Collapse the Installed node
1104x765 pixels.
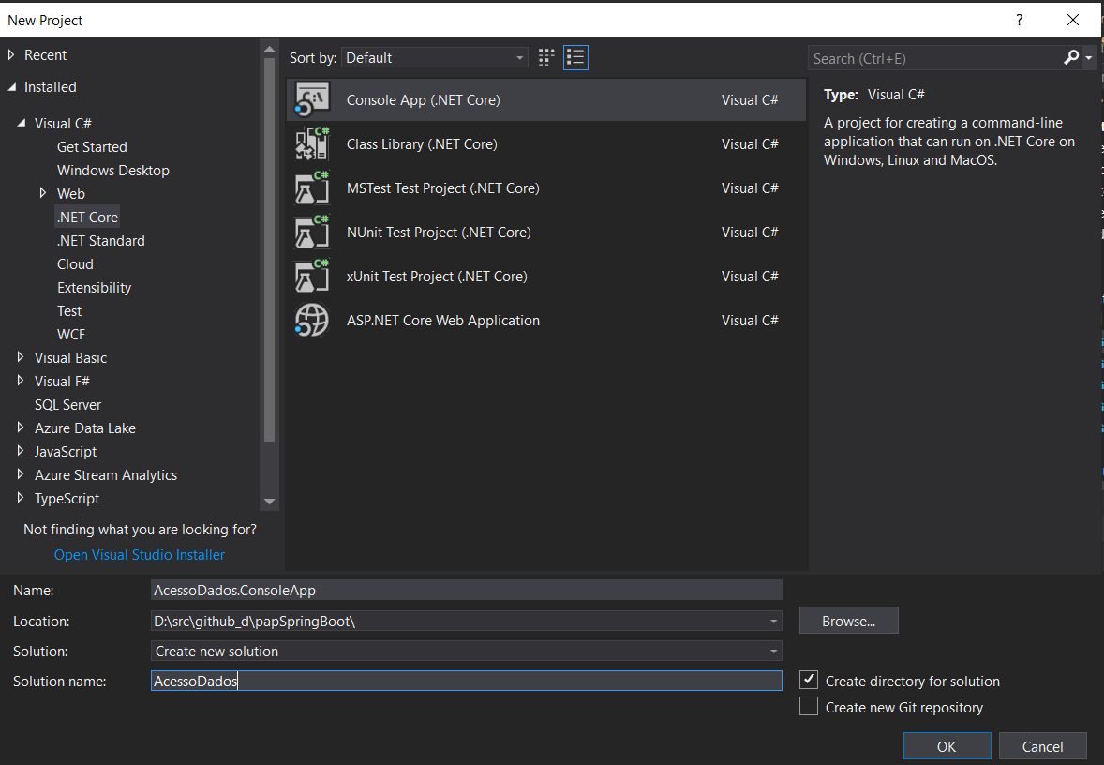(11, 86)
